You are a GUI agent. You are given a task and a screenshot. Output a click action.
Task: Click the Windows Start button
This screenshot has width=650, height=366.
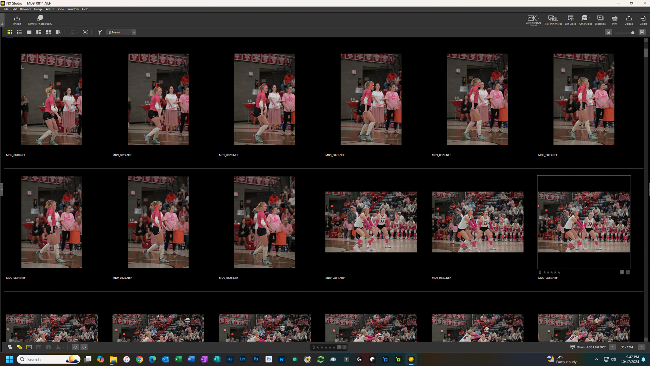coord(9,359)
